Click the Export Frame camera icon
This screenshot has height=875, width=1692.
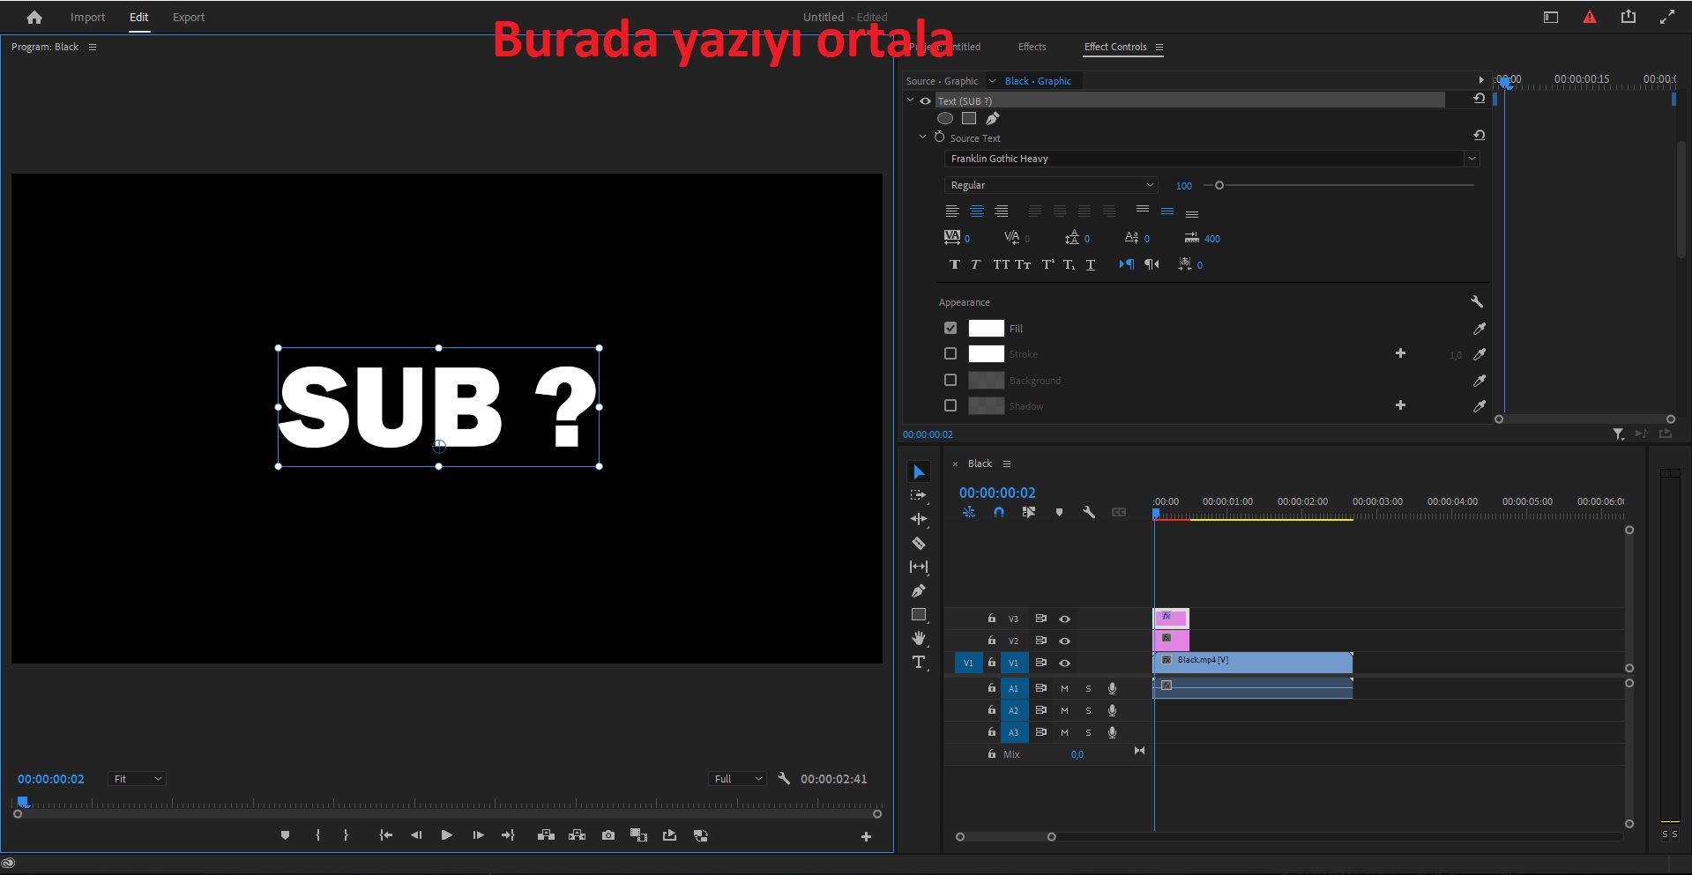coord(608,835)
